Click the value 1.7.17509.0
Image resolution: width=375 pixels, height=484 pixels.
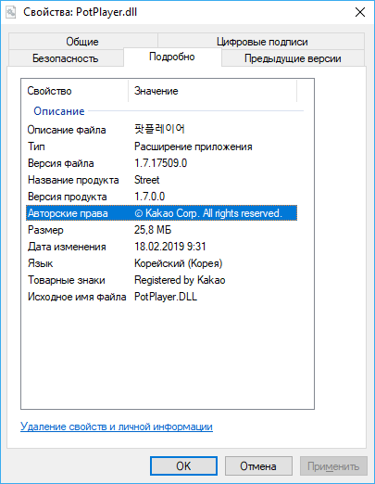click(x=161, y=163)
